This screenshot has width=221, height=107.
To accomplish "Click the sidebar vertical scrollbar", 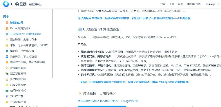I will (x=53, y=43).
